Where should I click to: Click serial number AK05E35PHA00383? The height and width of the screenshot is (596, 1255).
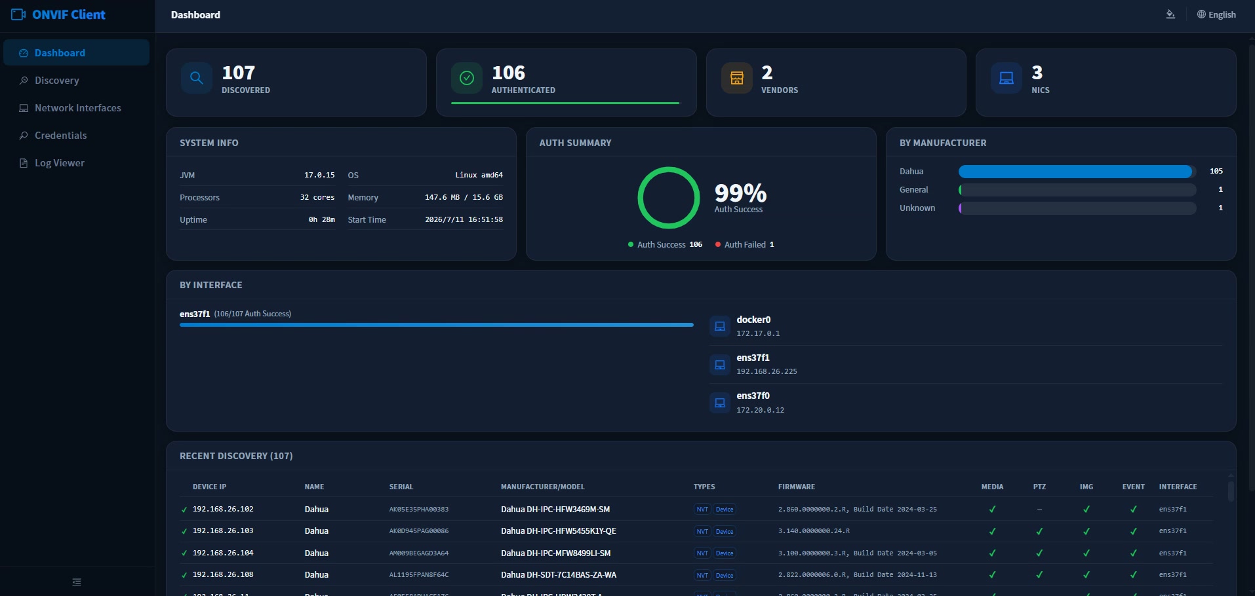pos(419,510)
